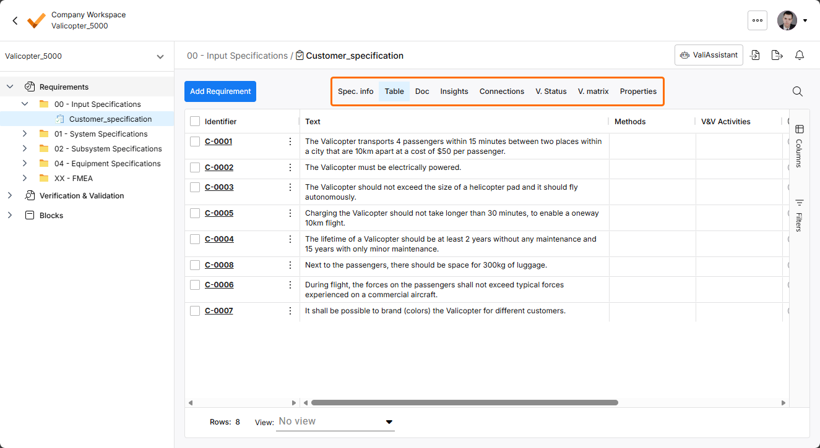Collapse the 00 - Input Specifications folder
Viewport: 820px width, 448px height.
click(x=25, y=104)
